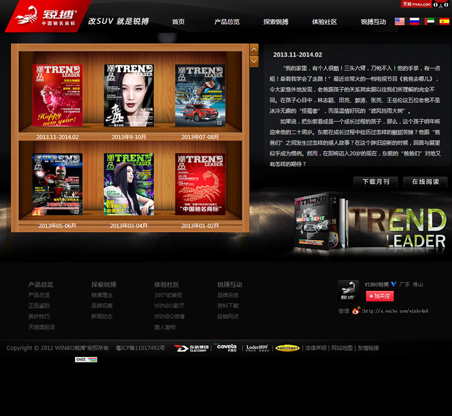Viewport: 452px width, 416px height.
Task: Click the bookshelf down arrow
Action: click(x=254, y=61)
